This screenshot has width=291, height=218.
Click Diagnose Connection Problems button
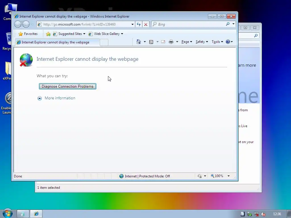[x=68, y=86]
